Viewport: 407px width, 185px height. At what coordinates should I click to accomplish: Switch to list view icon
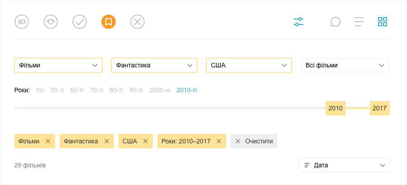pyautogui.click(x=359, y=22)
